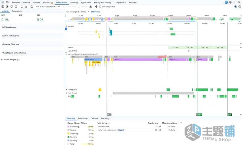Open Performance help question mark icon

(240, 7)
